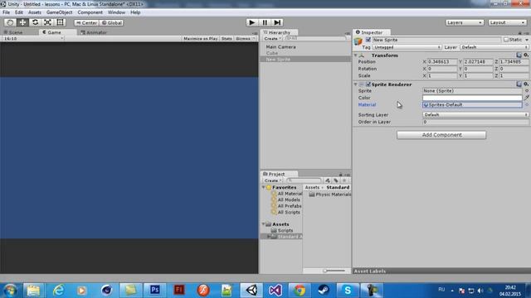The image size is (531, 298).
Task: Start Play mode
Action: (251, 22)
